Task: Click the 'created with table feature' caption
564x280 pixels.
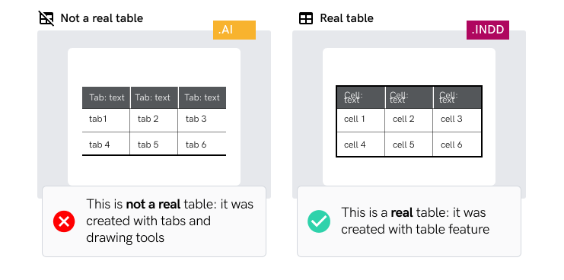Action: pyautogui.click(x=415, y=229)
